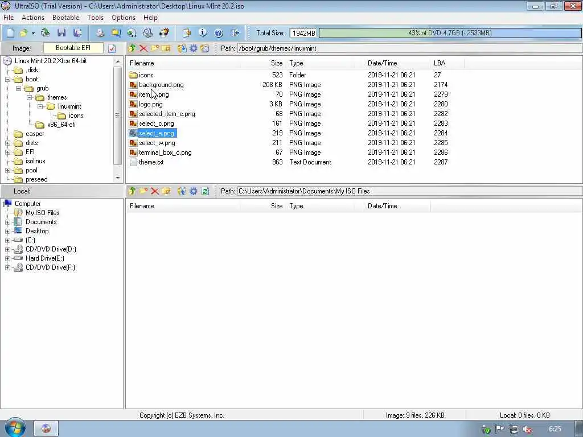Image resolution: width=583 pixels, height=437 pixels.
Task: Open the Bootable menu
Action: (66, 18)
